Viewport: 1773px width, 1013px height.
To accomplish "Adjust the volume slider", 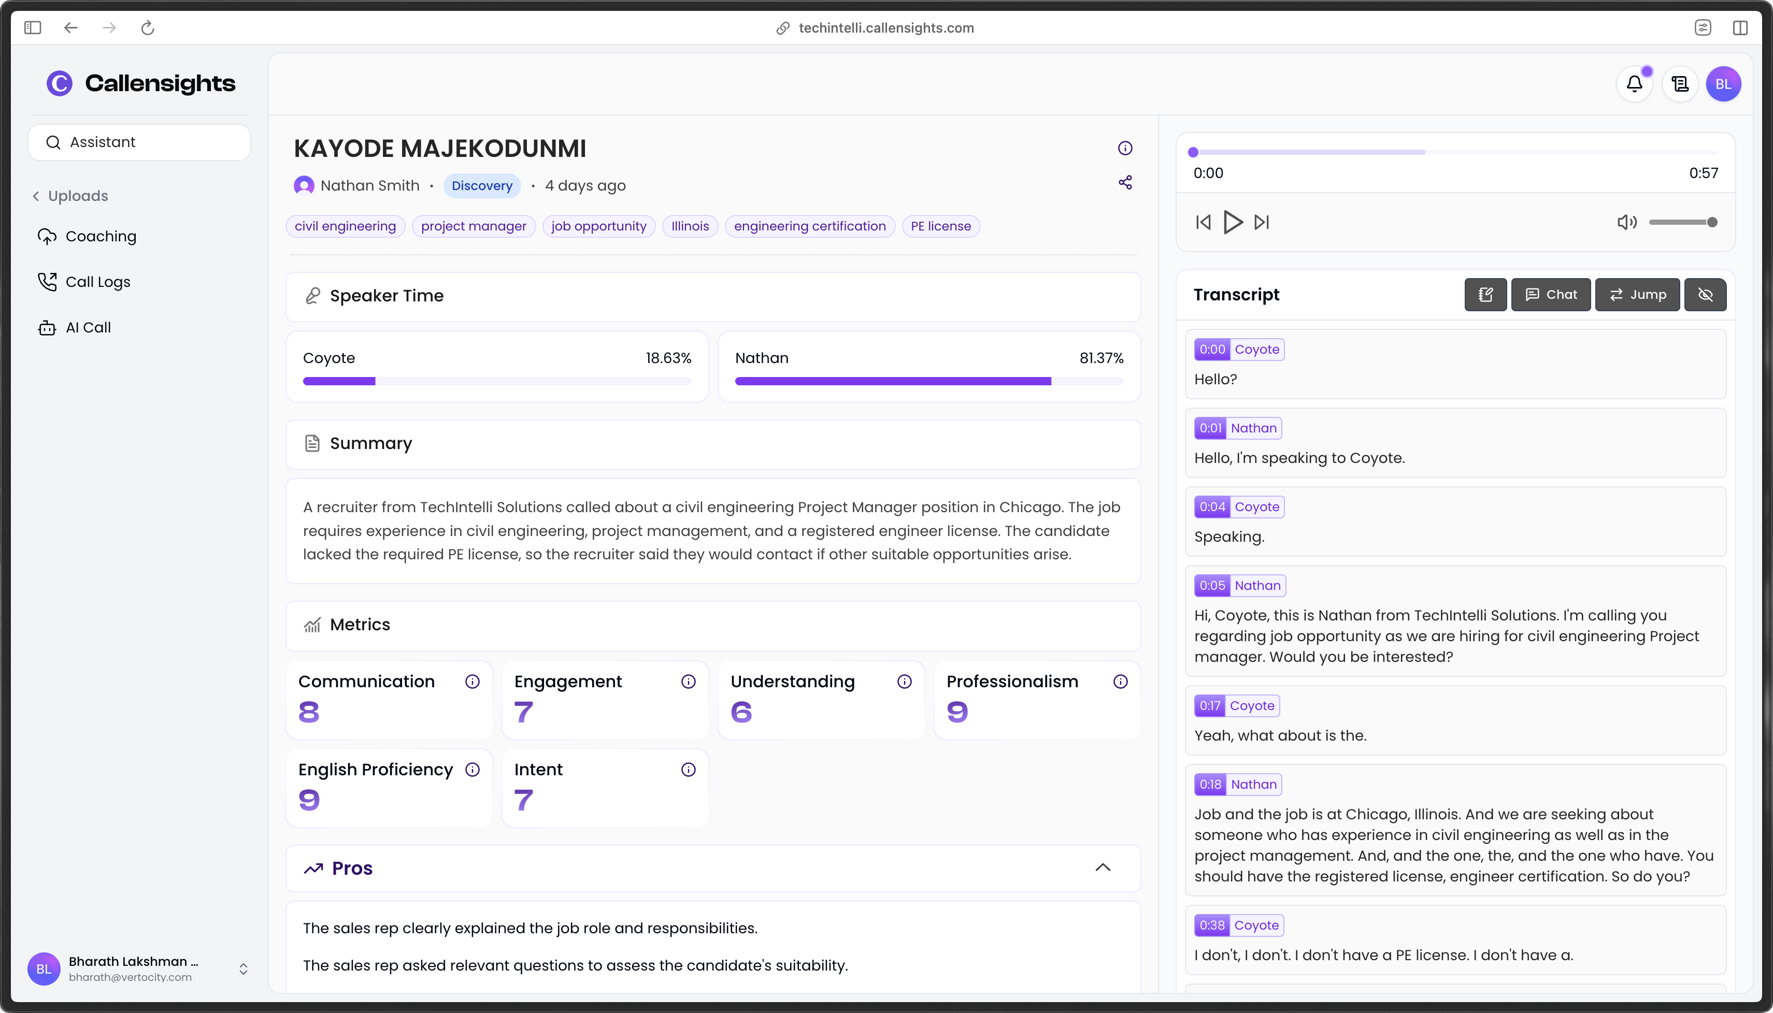I will coord(1682,222).
